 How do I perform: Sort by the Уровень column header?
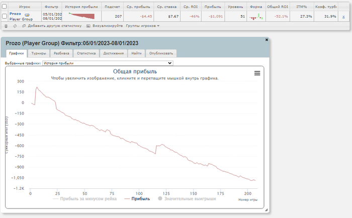coord(235,7)
